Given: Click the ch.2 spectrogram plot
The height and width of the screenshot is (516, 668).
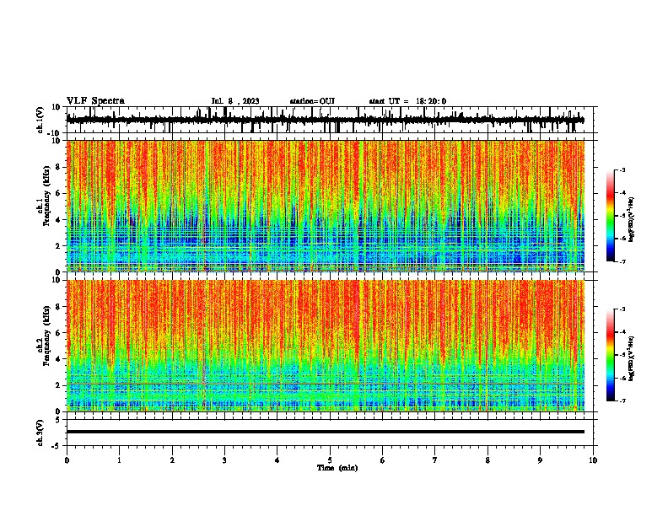Looking at the screenshot, I should [x=326, y=346].
